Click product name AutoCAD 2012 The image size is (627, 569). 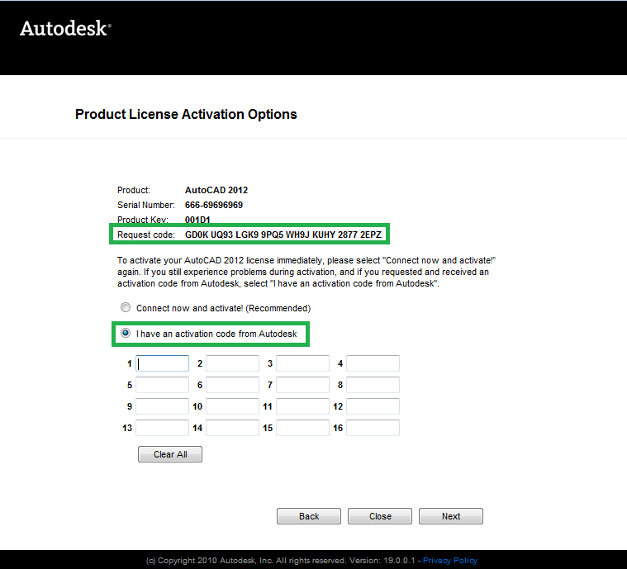coord(216,190)
